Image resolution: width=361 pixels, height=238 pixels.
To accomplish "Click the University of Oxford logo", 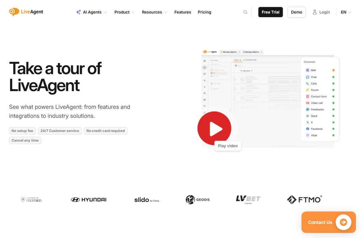I will tap(31, 199).
